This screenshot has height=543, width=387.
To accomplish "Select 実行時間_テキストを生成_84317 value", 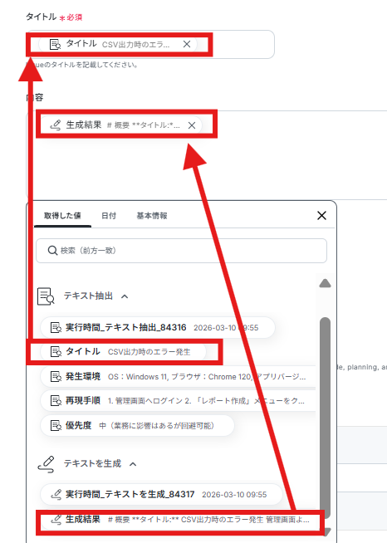I will tap(161, 495).
